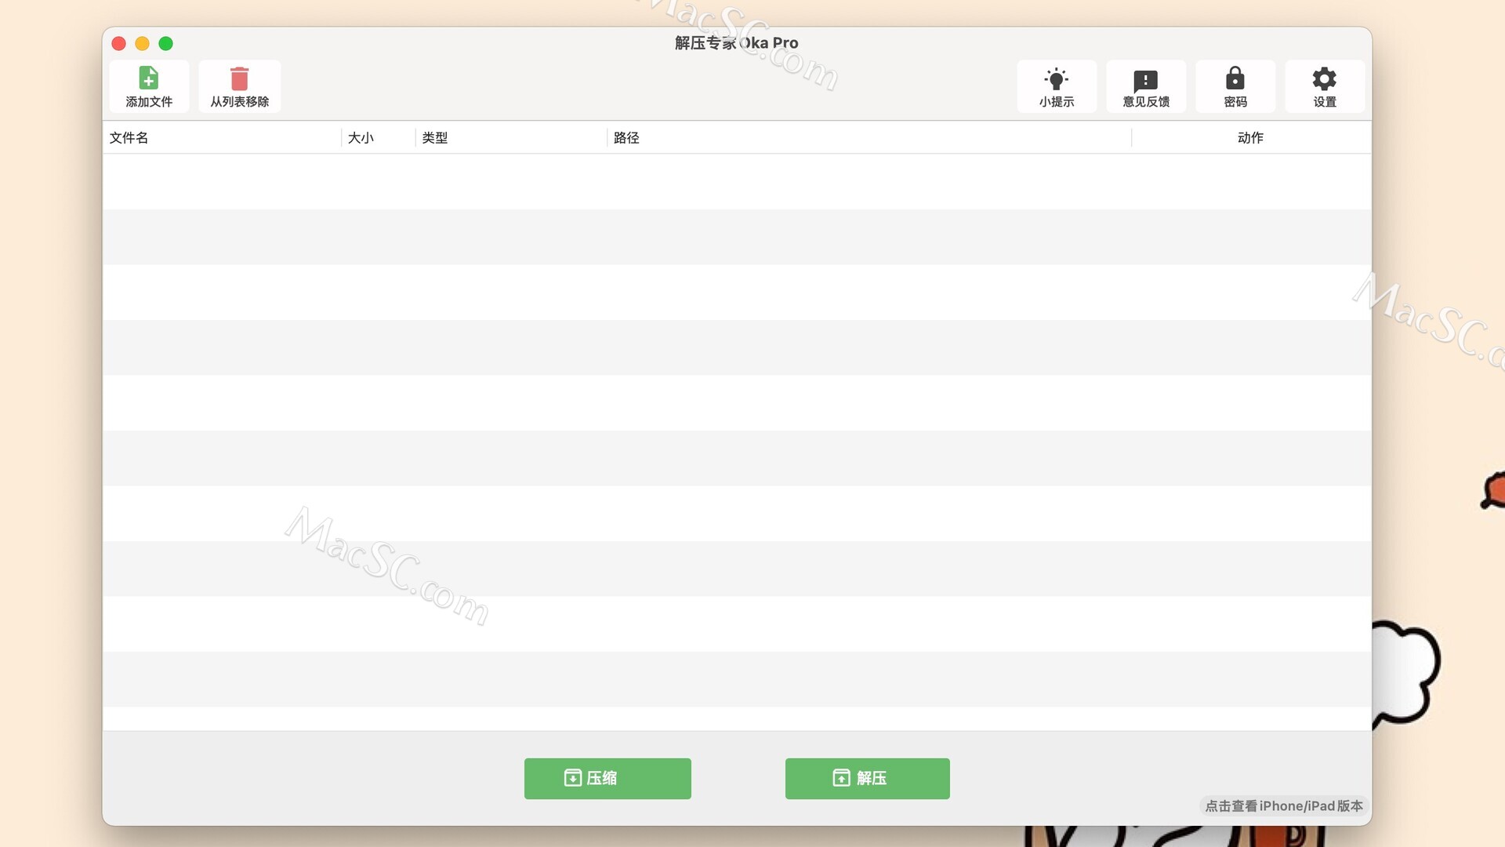Close the 解压专家 window with red button
The width and height of the screenshot is (1505, 847).
[119, 43]
